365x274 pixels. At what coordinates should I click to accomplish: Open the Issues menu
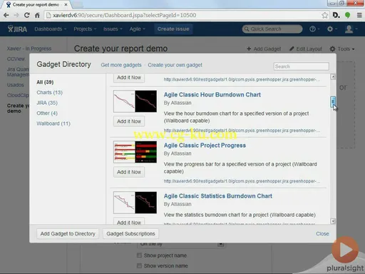113,29
